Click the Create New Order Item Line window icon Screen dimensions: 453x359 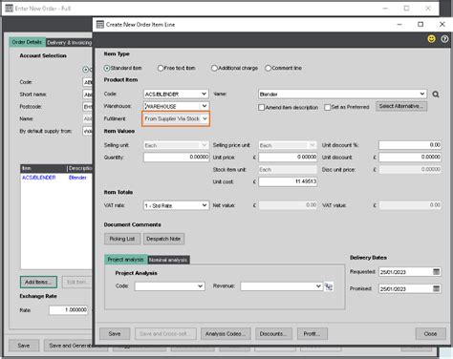click(100, 25)
